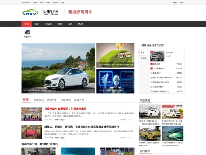The width and height of the screenshot is (206, 155).
Task: Click 注册 in the top right
Action: click(181, 3)
